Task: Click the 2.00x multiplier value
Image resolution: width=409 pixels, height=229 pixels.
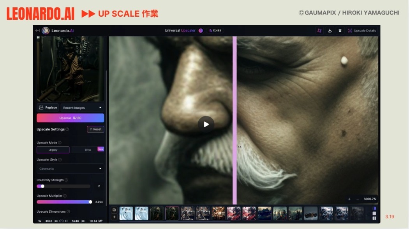Action: pyautogui.click(x=99, y=202)
